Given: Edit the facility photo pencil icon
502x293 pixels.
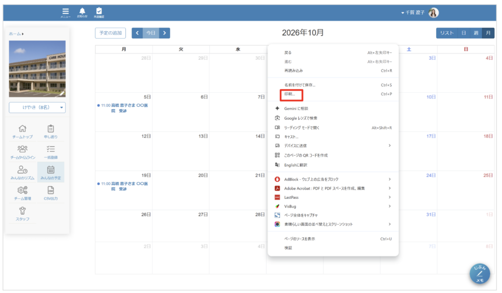Looking at the screenshot, I should tap(62, 93).
